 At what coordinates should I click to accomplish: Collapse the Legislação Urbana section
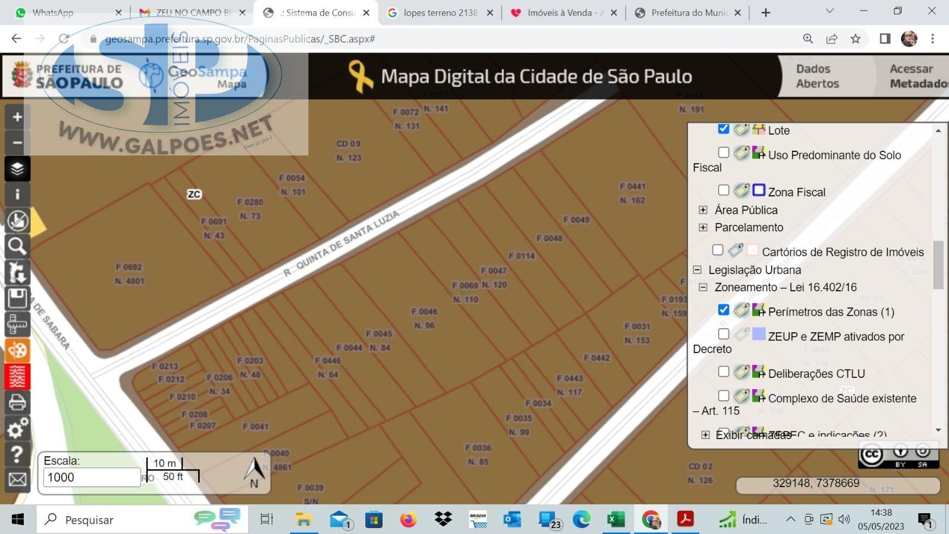[x=697, y=270]
